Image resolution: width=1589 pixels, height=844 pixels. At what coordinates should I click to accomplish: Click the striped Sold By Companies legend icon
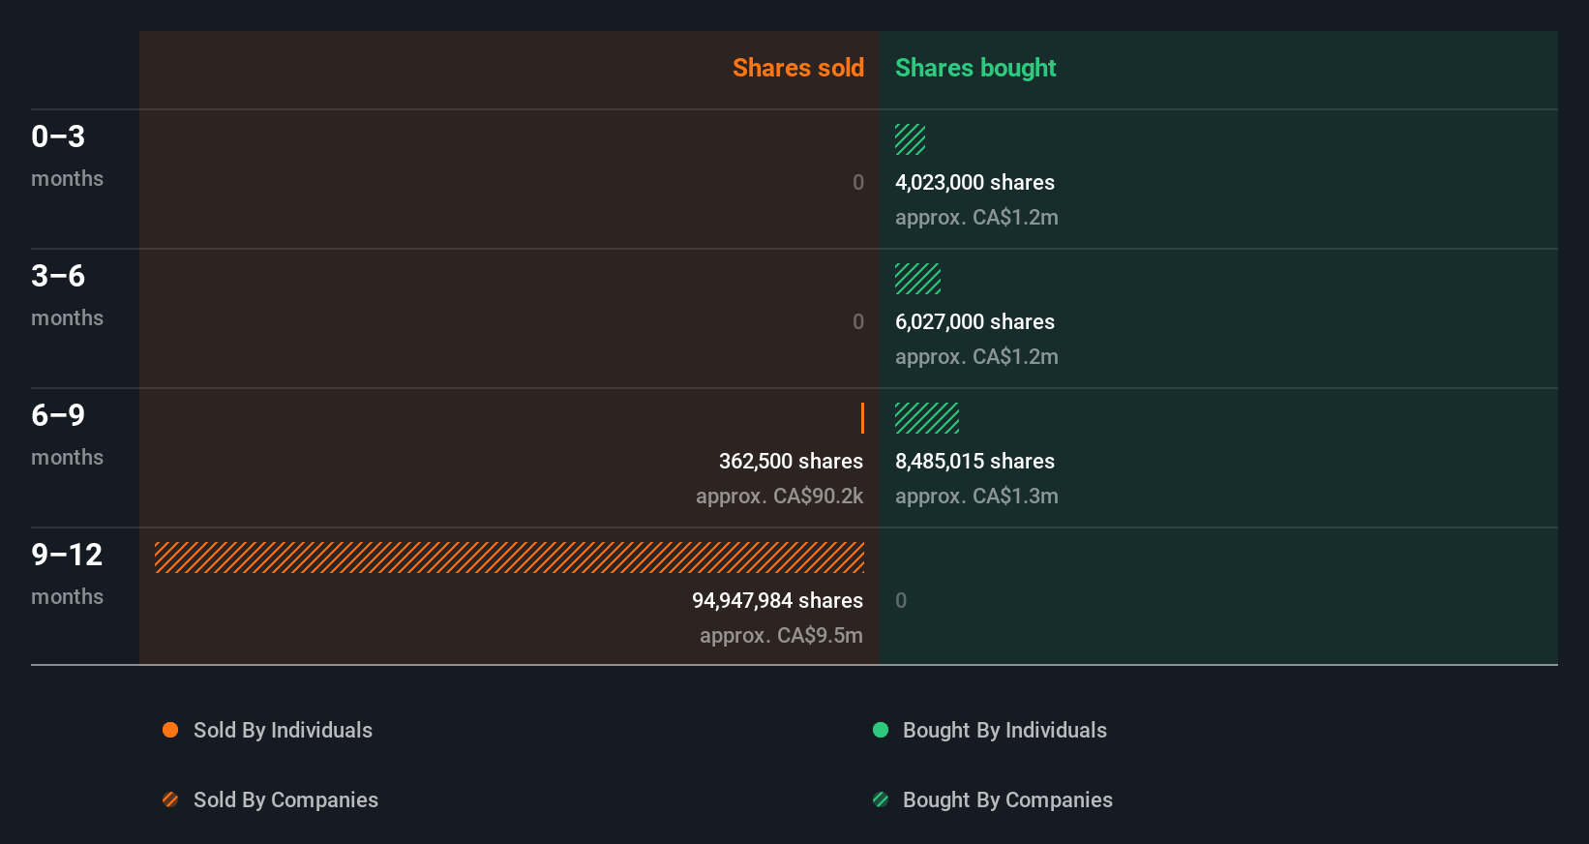point(170,799)
